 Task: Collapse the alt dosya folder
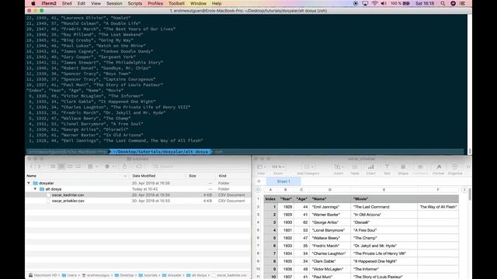35,189
